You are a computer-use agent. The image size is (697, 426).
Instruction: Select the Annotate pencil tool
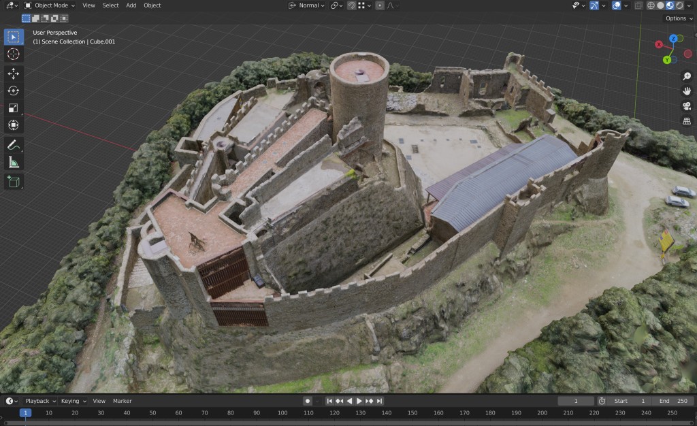pyautogui.click(x=14, y=144)
